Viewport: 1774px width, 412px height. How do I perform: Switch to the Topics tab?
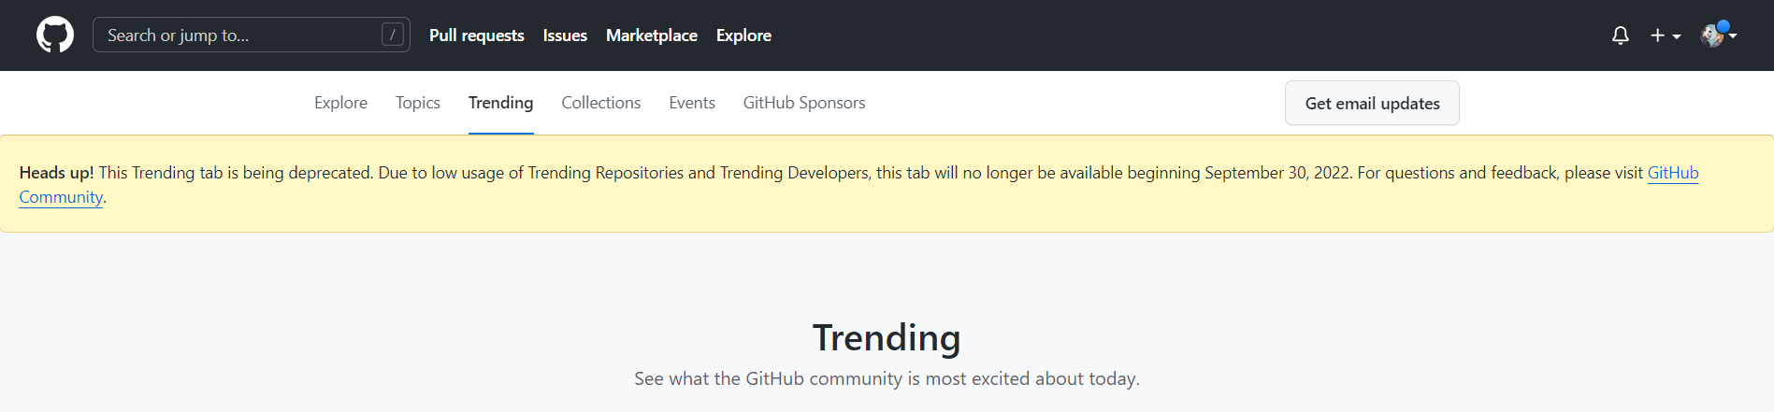tap(417, 103)
